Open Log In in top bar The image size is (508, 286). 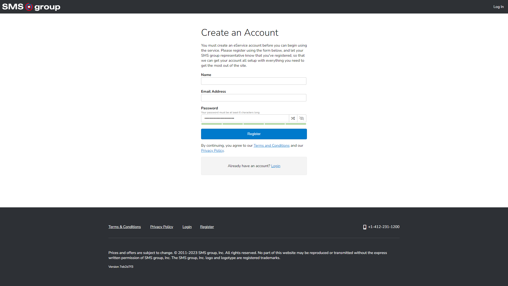[x=498, y=7]
